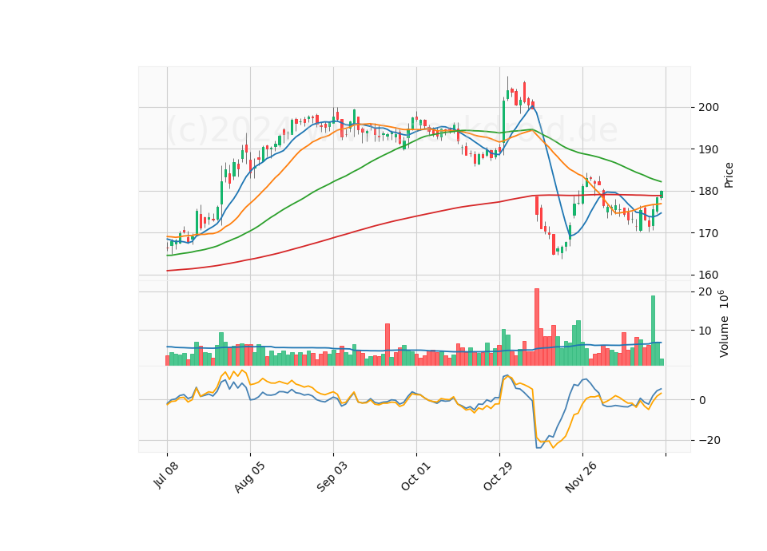Click the 'Aug 05' date label

point(249,478)
